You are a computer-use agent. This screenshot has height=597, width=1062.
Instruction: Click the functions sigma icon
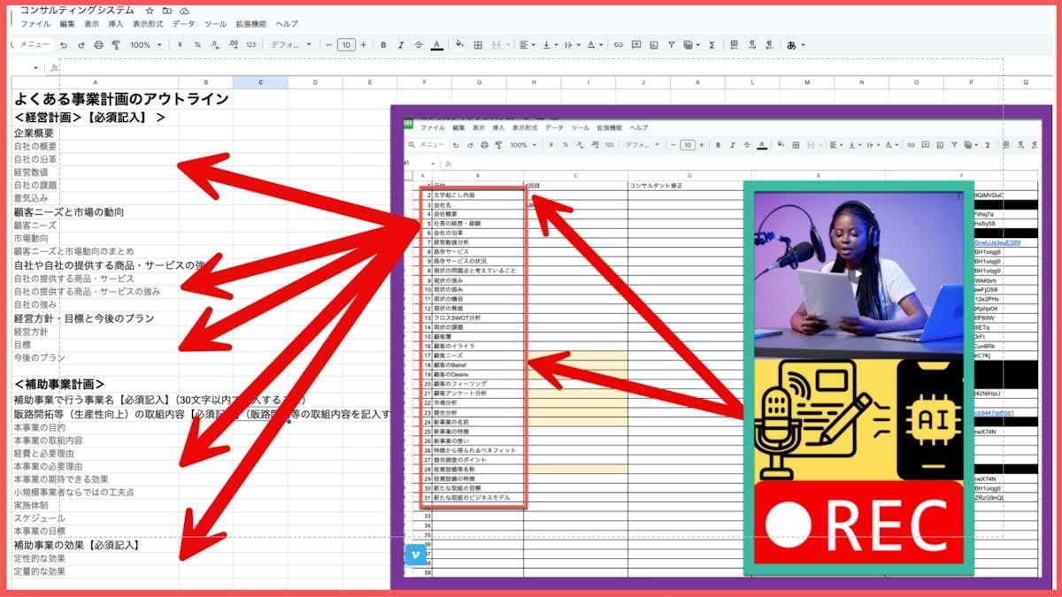pos(711,44)
